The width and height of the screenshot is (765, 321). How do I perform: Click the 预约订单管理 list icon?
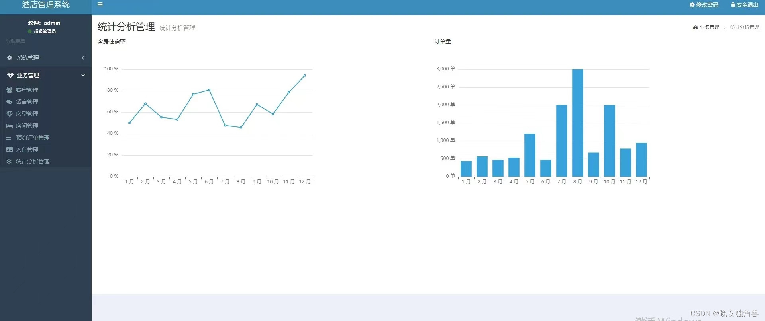pyautogui.click(x=9, y=138)
